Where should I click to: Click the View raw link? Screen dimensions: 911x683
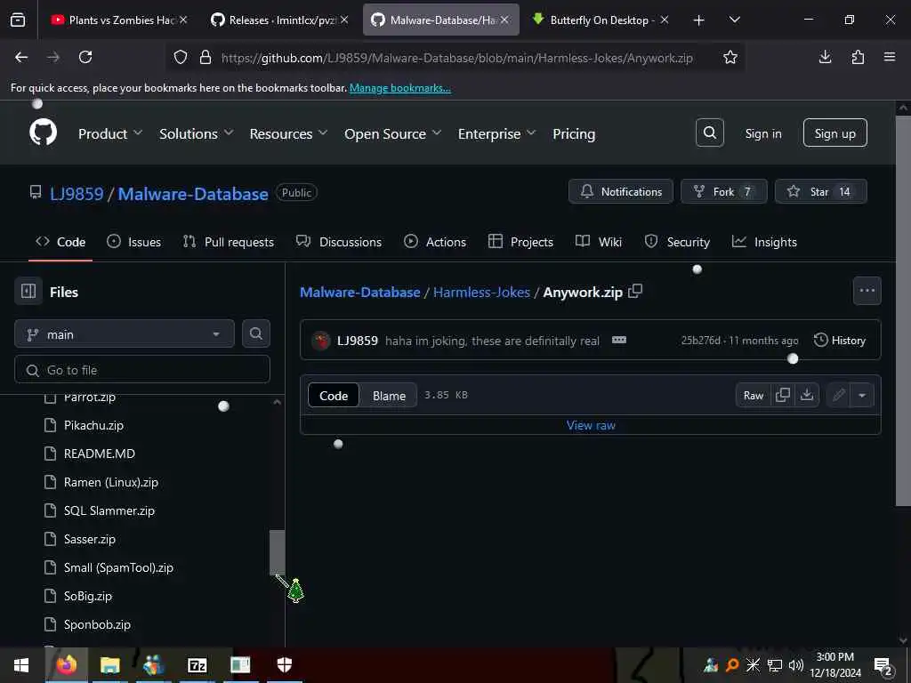(591, 425)
